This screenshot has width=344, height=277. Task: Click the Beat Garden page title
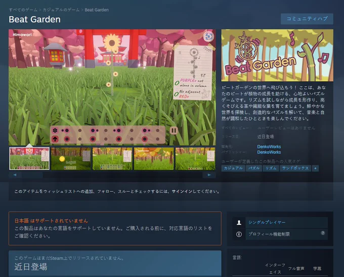pos(35,20)
